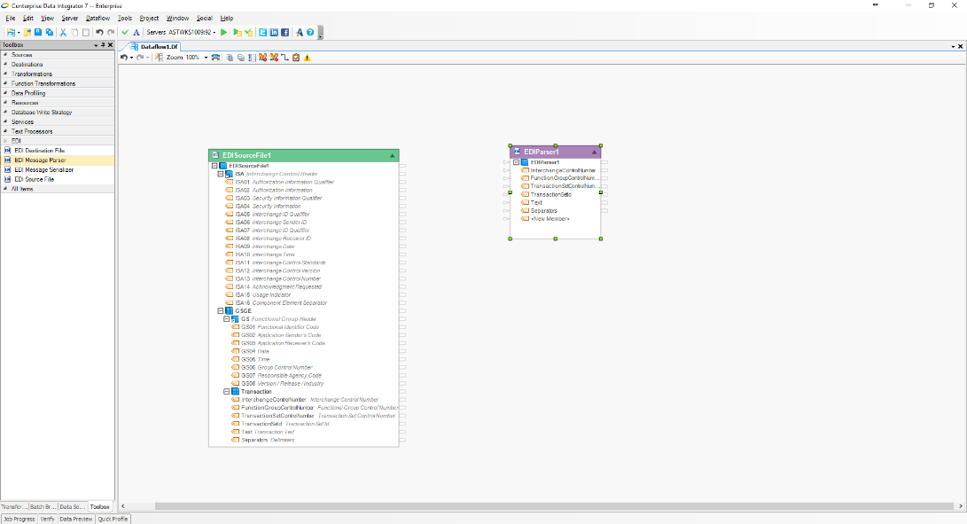Click the blue Help question mark icon
Viewport: 967px width, 524px height.
tap(311, 33)
